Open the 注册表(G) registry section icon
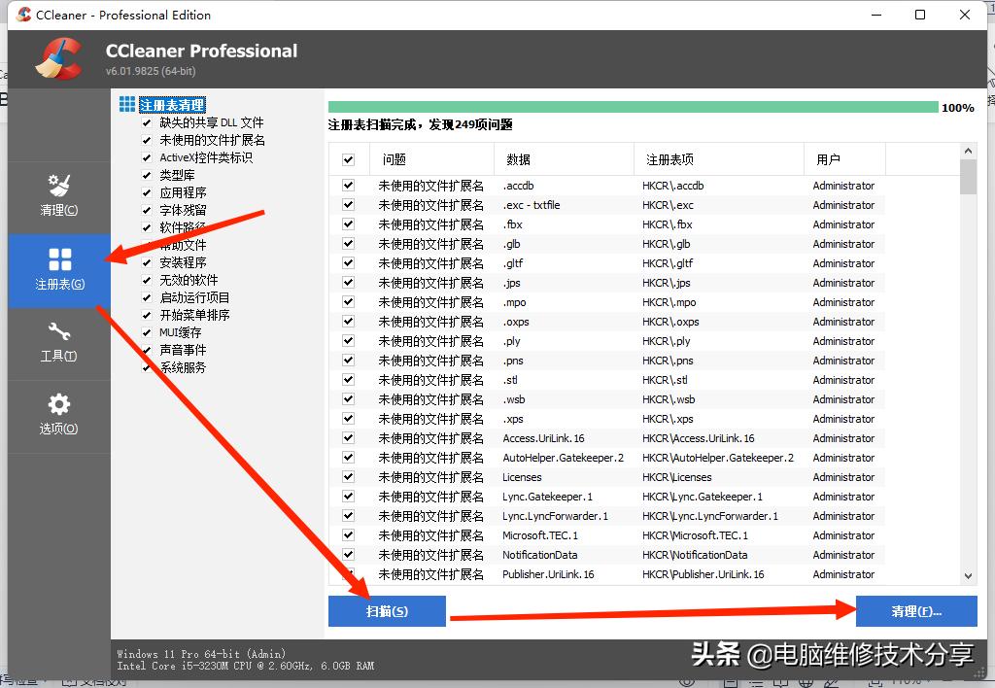995x688 pixels. 58,260
